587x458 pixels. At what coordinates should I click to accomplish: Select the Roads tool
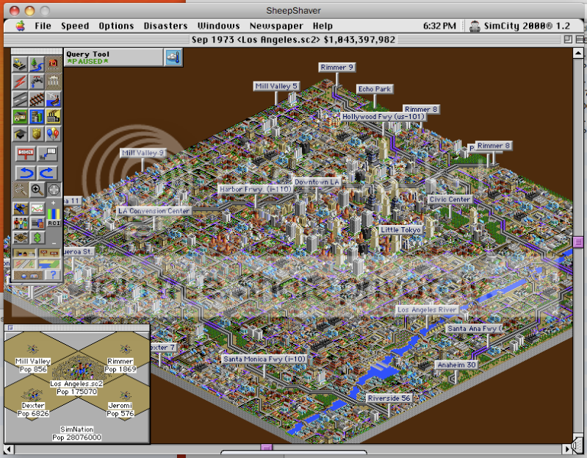tap(19, 99)
